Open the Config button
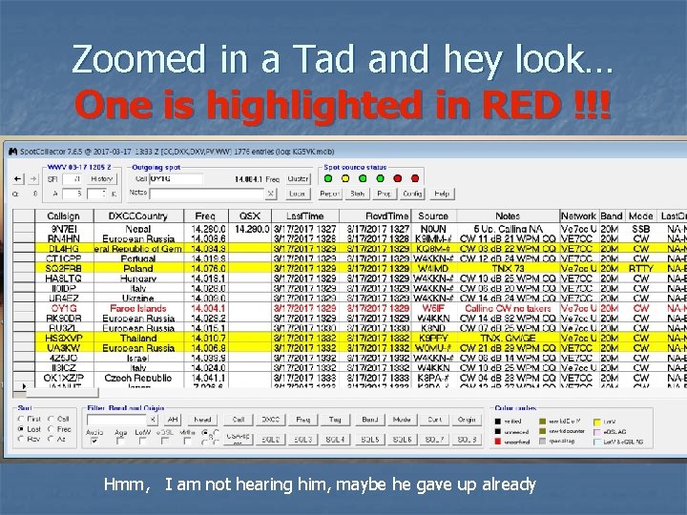The image size is (687, 515). coord(412,194)
